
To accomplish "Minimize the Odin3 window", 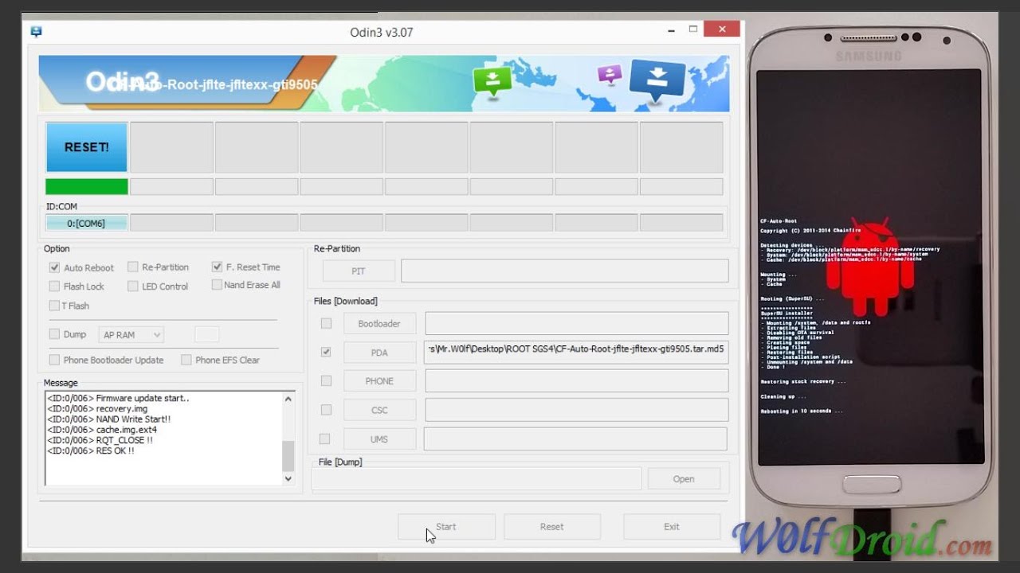I will point(672,30).
